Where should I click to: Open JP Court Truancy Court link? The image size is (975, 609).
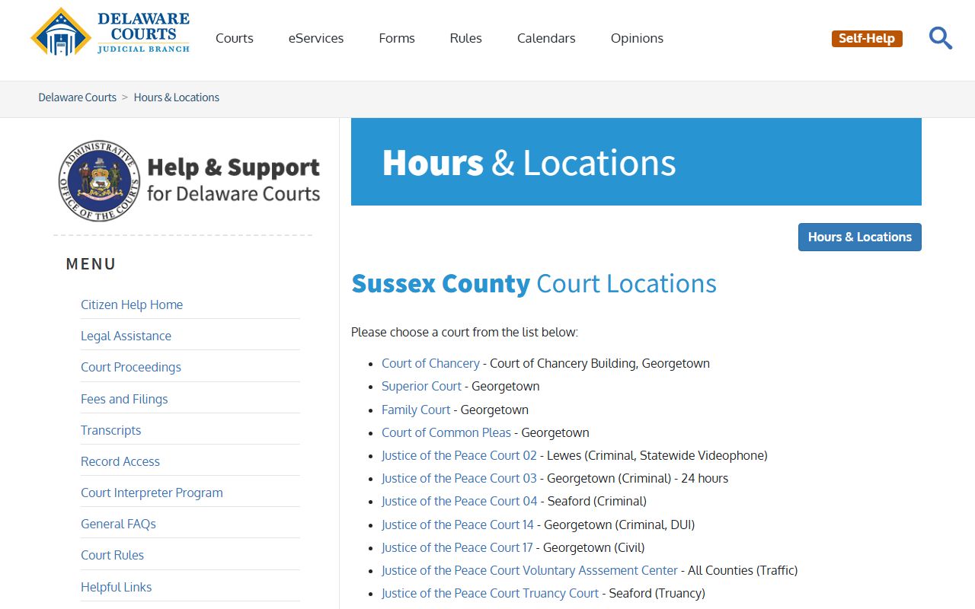click(x=490, y=593)
